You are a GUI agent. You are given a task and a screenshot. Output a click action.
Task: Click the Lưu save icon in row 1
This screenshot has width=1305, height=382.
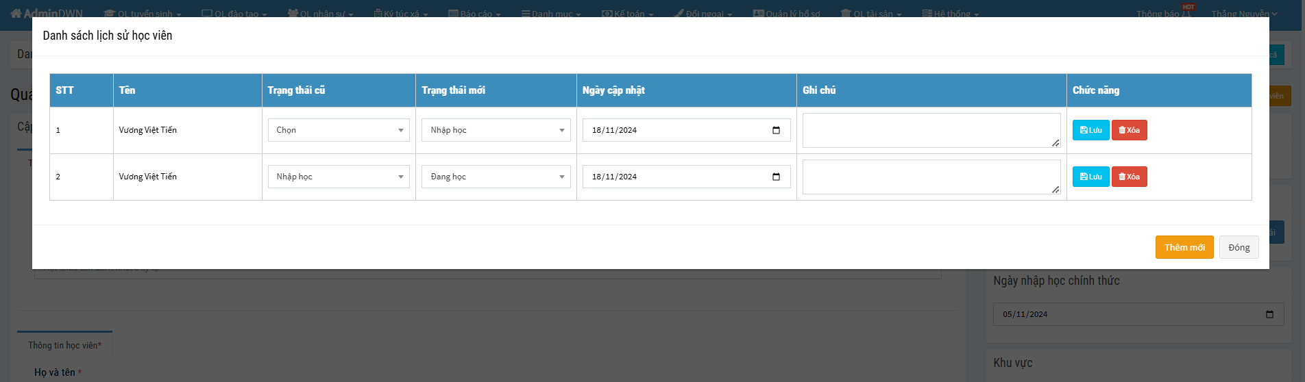click(1084, 130)
